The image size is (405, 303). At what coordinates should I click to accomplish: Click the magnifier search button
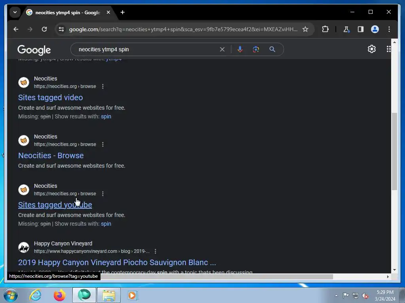(x=272, y=49)
